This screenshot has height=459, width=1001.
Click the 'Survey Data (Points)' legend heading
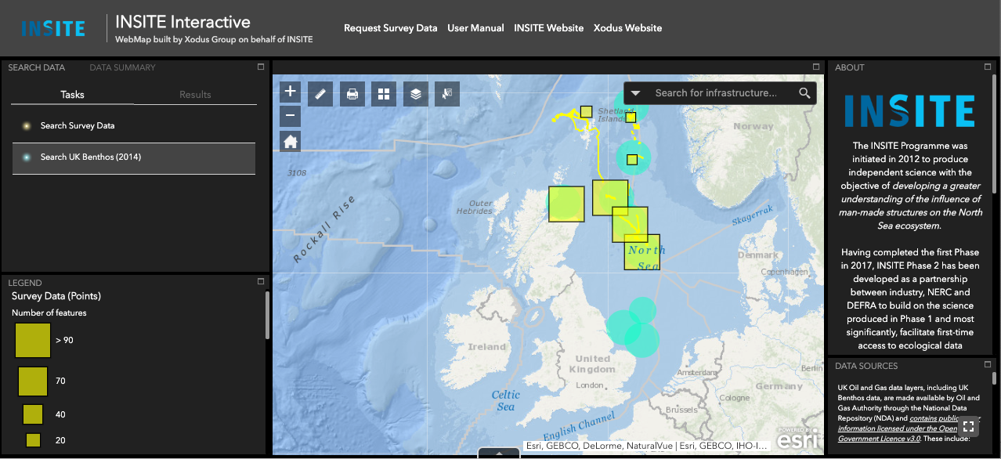[56, 296]
